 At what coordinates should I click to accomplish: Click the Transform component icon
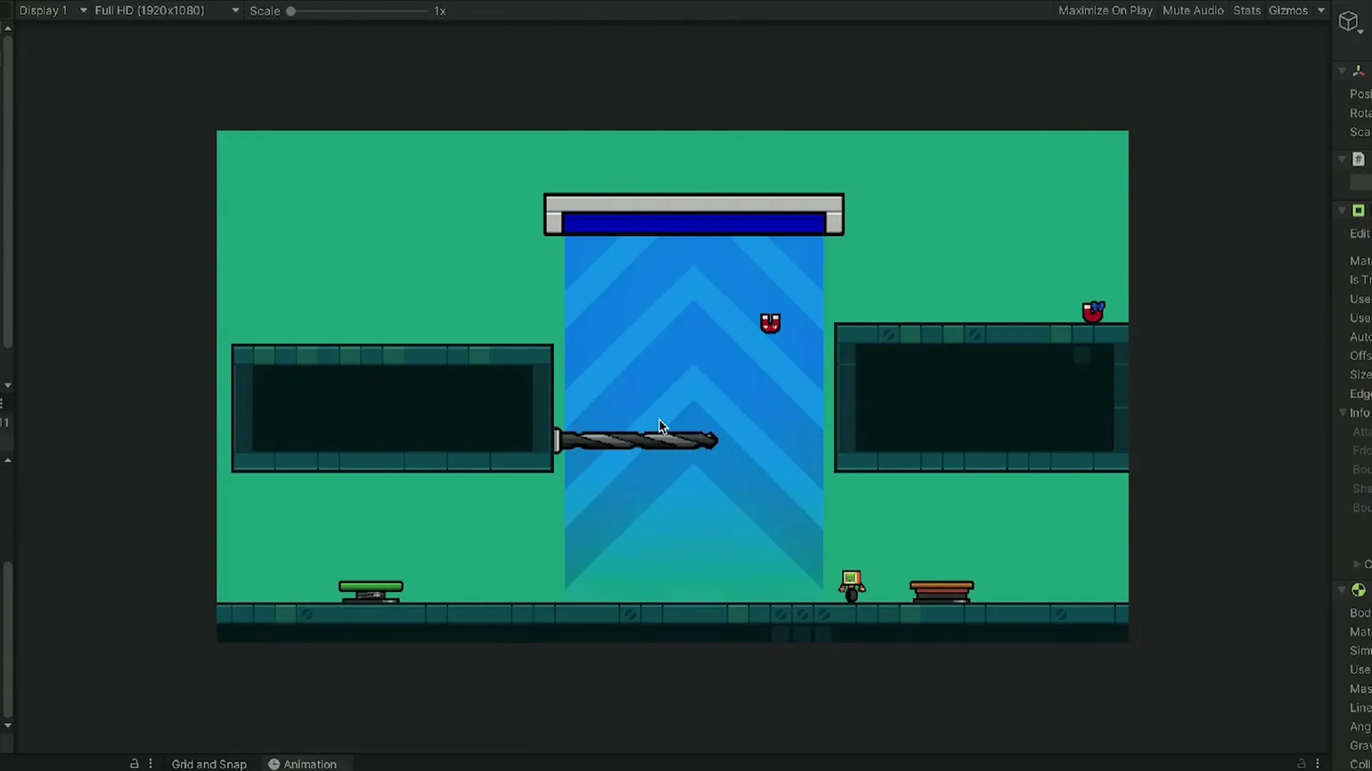pos(1359,70)
